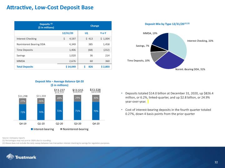The height and width of the screenshot is (168, 225).
Task: Click the 'Noninterest Bearing DDA' row label
Action: (x=31, y=44)
